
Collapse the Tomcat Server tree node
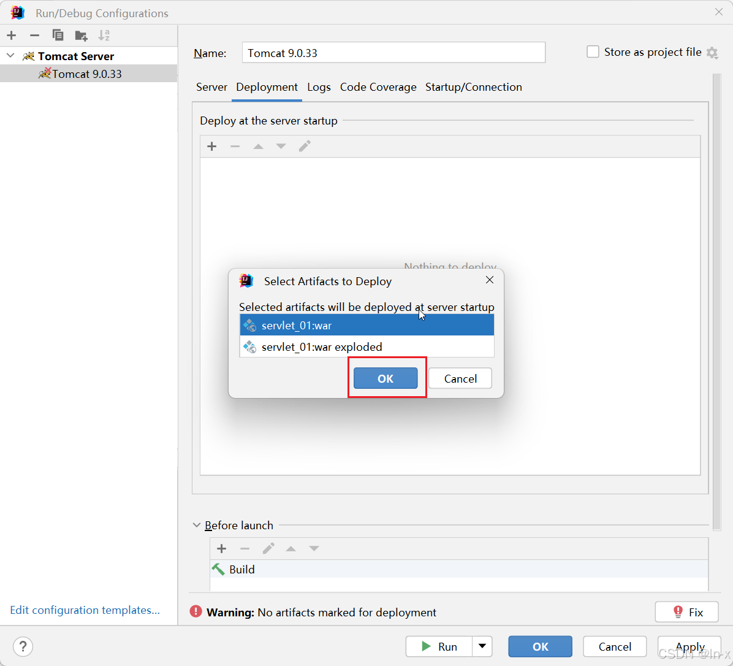[x=10, y=56]
